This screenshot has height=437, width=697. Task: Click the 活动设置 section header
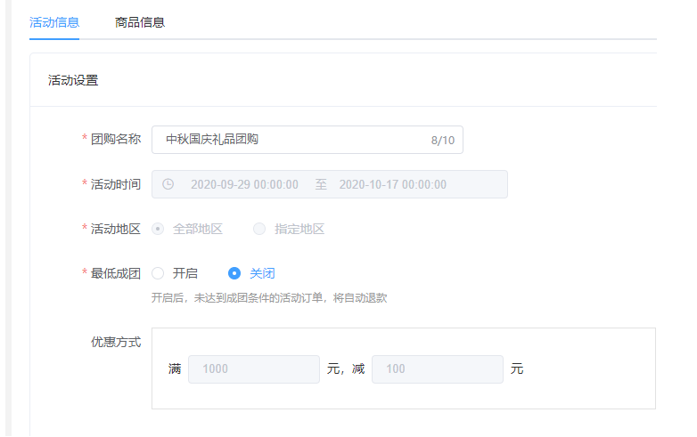point(73,80)
